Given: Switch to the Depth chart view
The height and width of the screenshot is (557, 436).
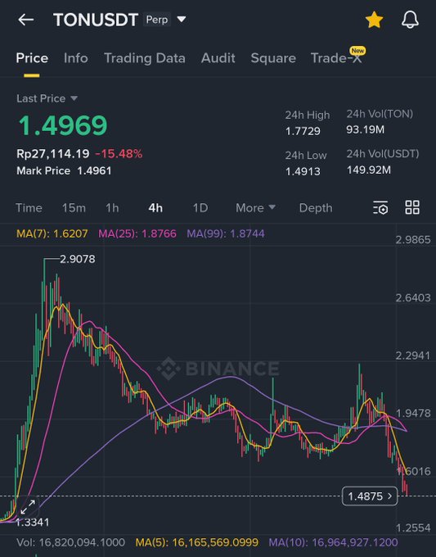Looking at the screenshot, I should [x=316, y=208].
